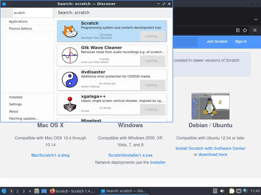Click Developer Tools, Education category text
The image size is (261, 195).
click(x=96, y=38)
